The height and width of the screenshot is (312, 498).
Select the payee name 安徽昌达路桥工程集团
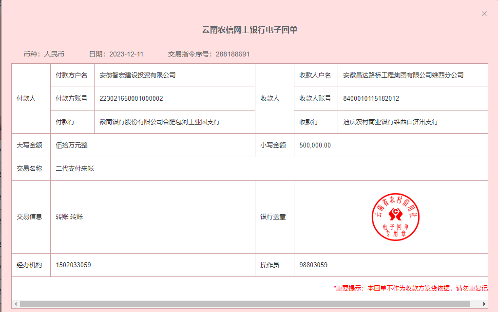[403, 75]
